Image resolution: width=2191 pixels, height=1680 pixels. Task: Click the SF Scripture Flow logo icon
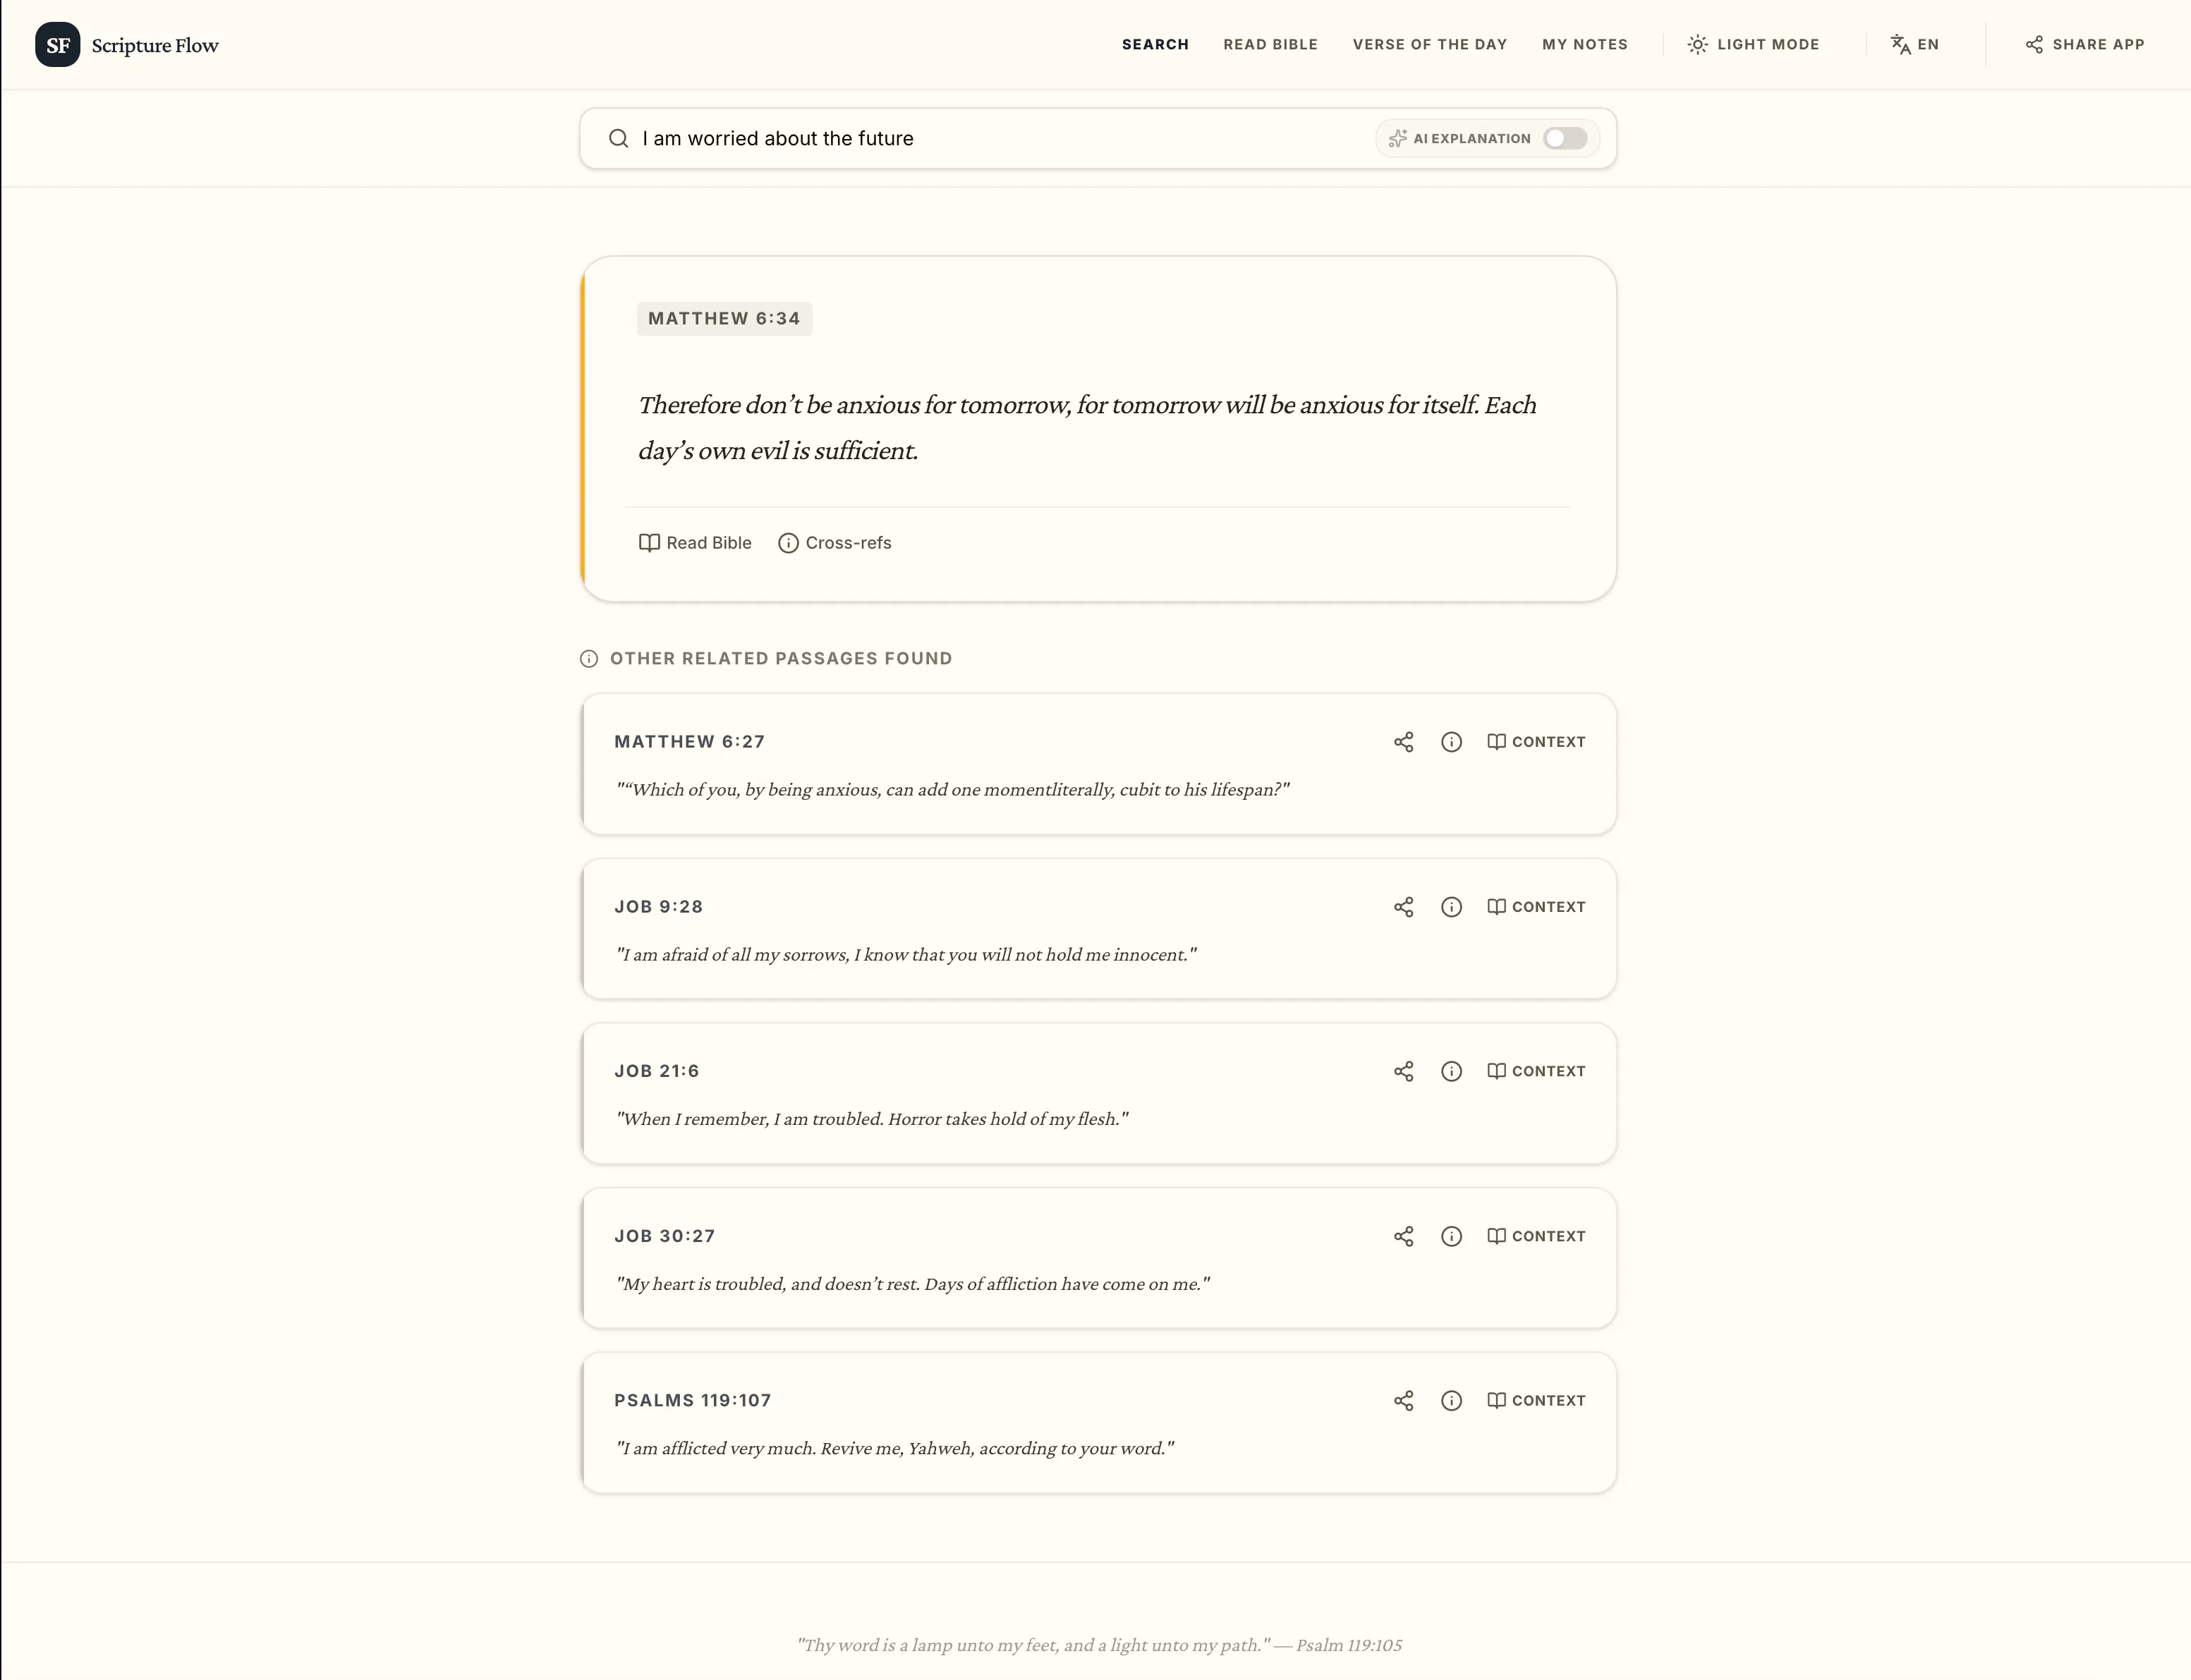(x=57, y=44)
